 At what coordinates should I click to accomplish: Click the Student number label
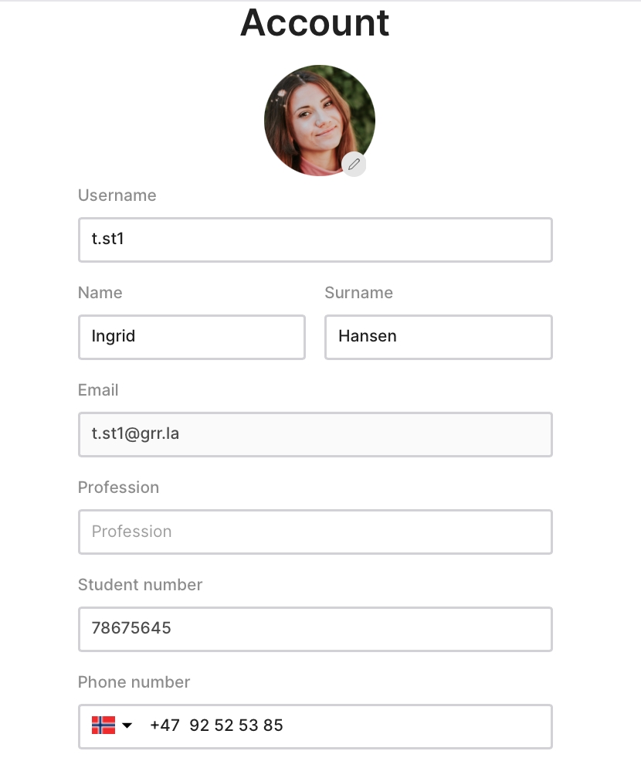[x=140, y=584]
